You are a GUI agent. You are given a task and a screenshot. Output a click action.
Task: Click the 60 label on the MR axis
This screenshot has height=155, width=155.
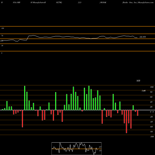[x=151, y=97]
